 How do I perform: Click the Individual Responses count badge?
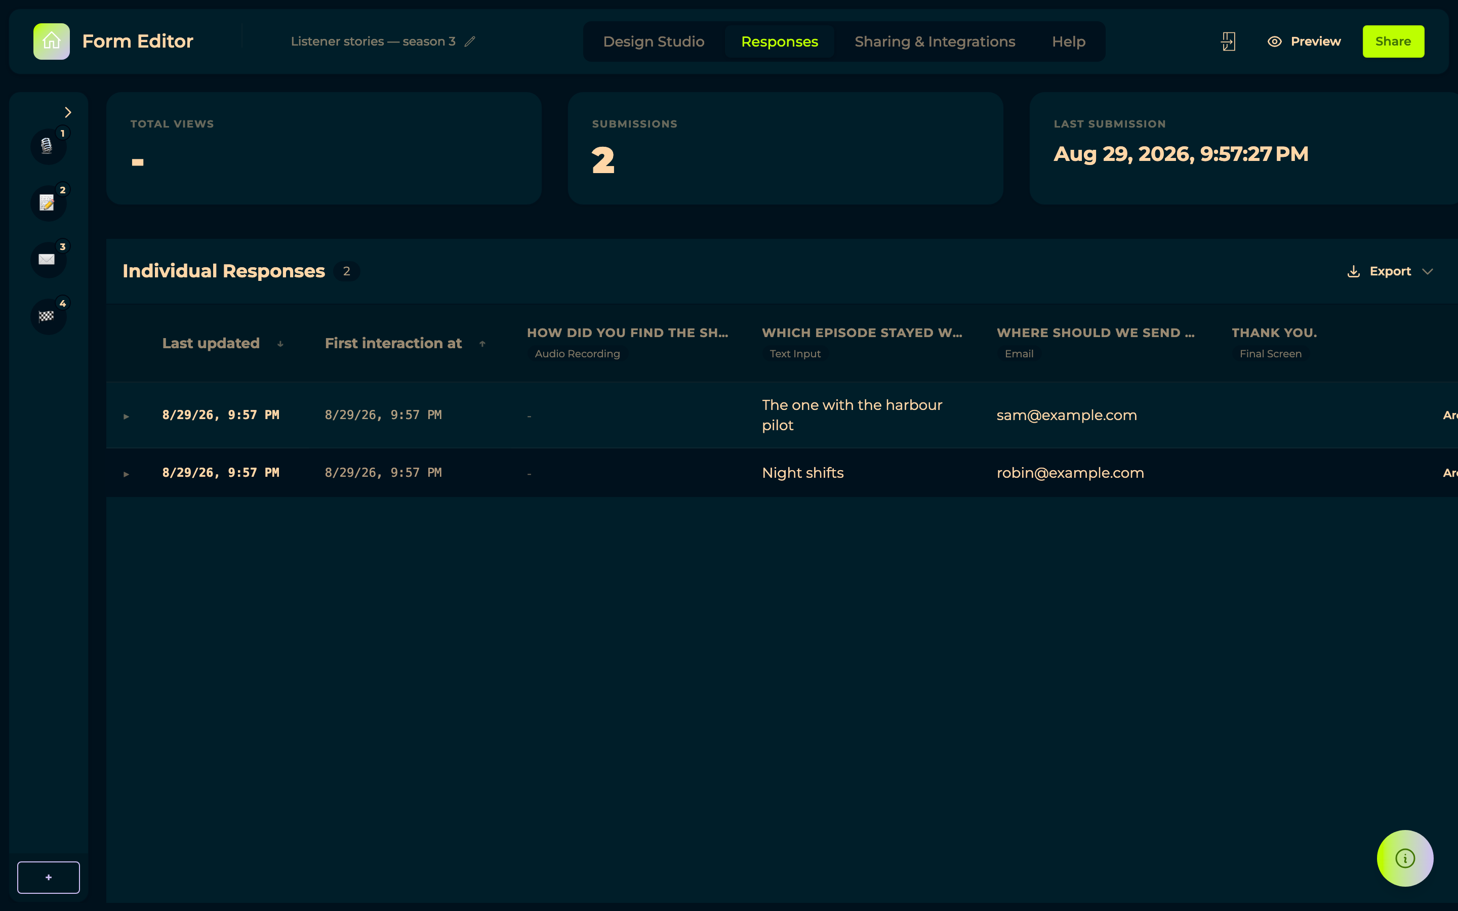[x=346, y=271]
